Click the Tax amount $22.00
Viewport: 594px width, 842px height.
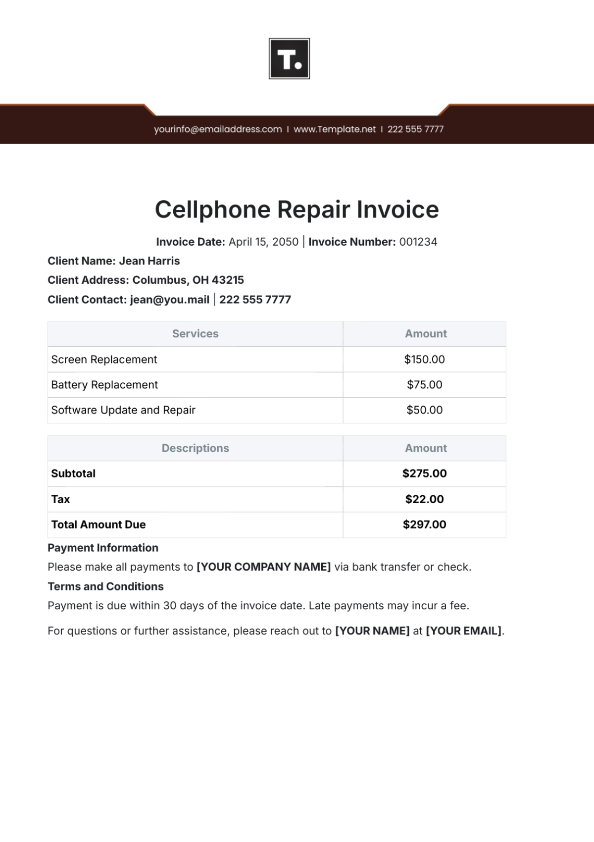point(424,499)
